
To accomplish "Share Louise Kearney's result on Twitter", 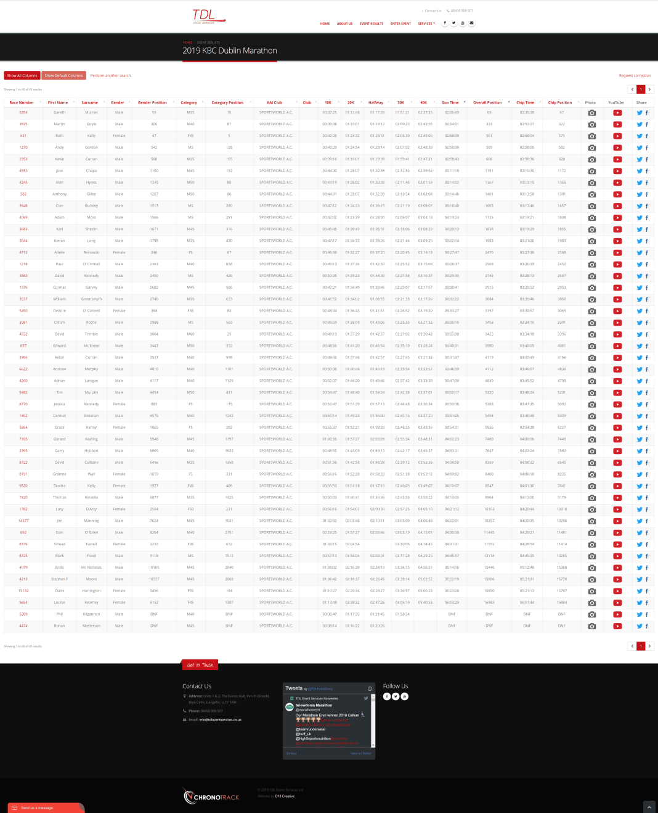I will (x=640, y=603).
